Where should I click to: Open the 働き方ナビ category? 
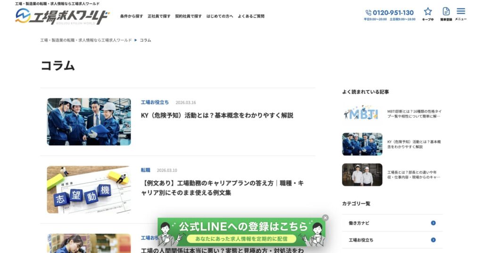392,223
